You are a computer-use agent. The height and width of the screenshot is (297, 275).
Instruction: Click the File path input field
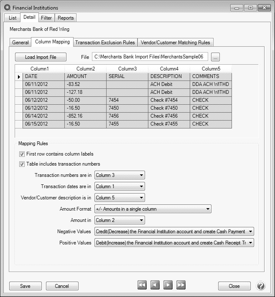tap(150, 57)
